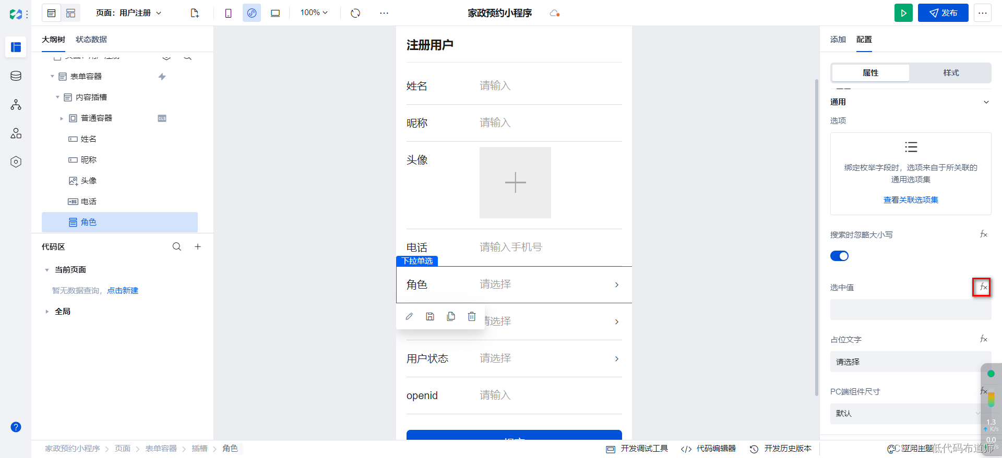The height and width of the screenshot is (458, 1002).
Task: Open the page selector dropdown 用户注册
Action: pos(129,13)
